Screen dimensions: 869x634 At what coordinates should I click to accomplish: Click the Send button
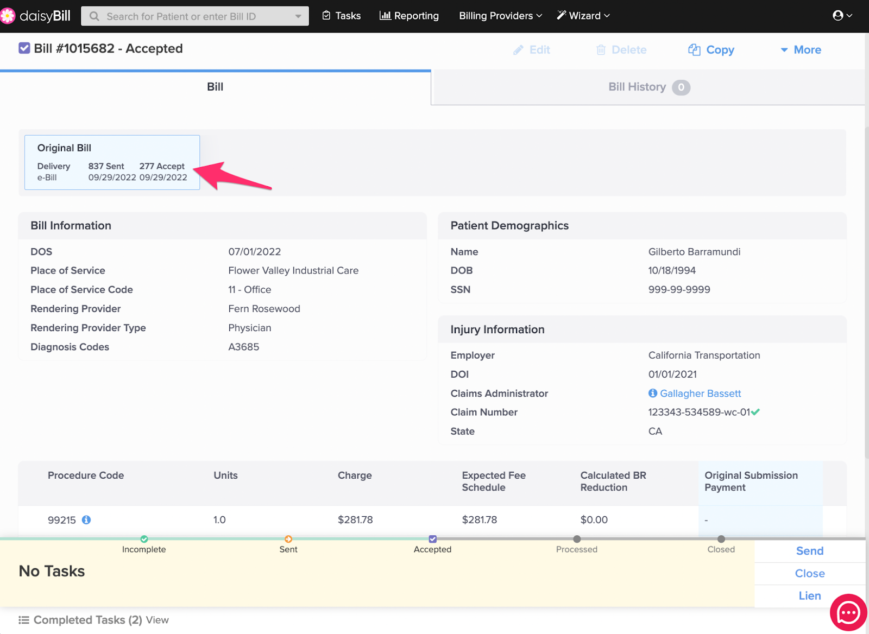809,551
